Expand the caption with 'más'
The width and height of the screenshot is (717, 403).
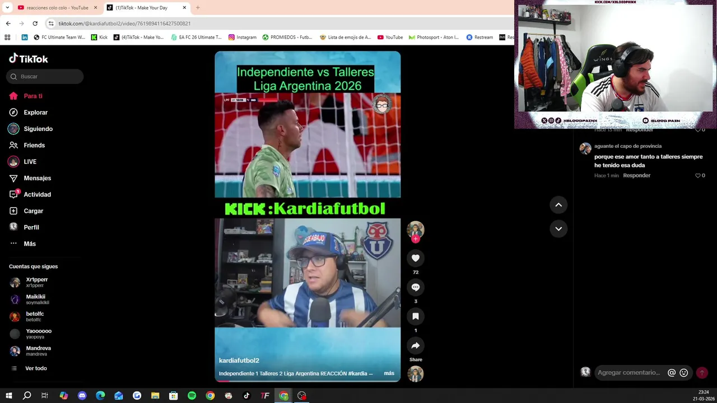tap(389, 373)
